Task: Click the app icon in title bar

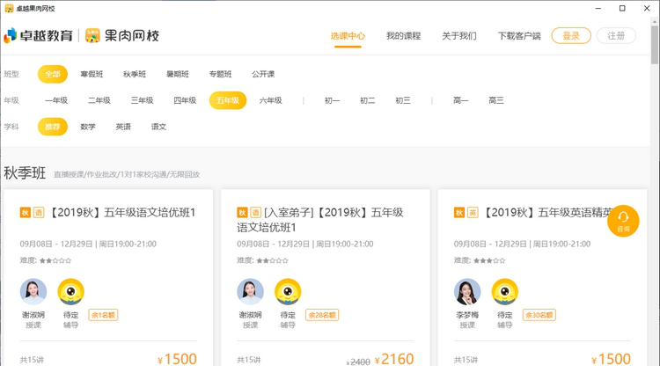Action: click(9, 9)
